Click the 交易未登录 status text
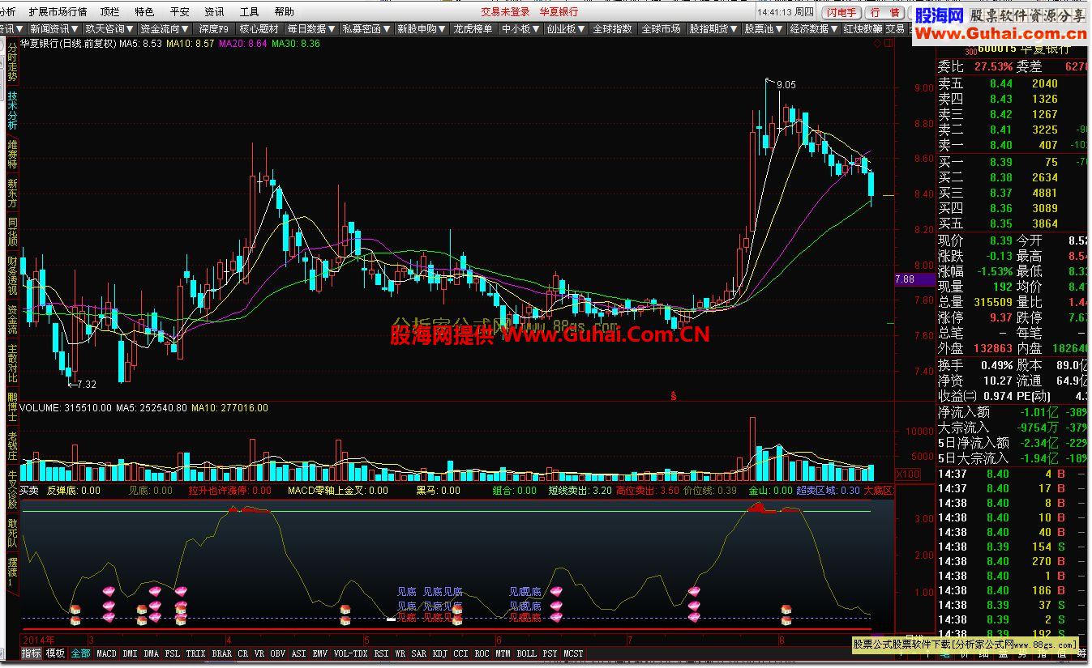Screen dimensions: 1092x668 pos(505,12)
